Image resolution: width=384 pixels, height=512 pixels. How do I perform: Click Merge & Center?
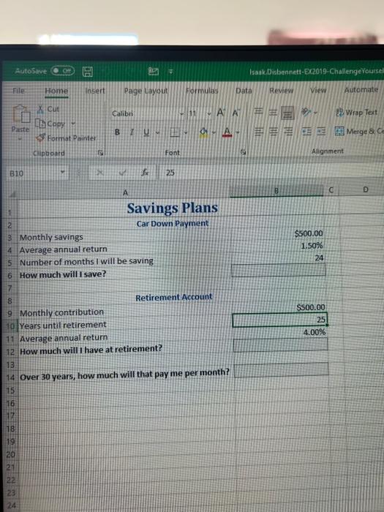click(x=359, y=131)
